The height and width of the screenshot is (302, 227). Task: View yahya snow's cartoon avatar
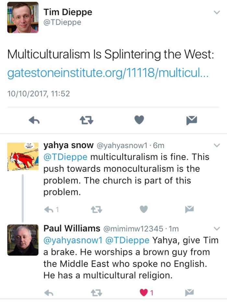(23, 157)
